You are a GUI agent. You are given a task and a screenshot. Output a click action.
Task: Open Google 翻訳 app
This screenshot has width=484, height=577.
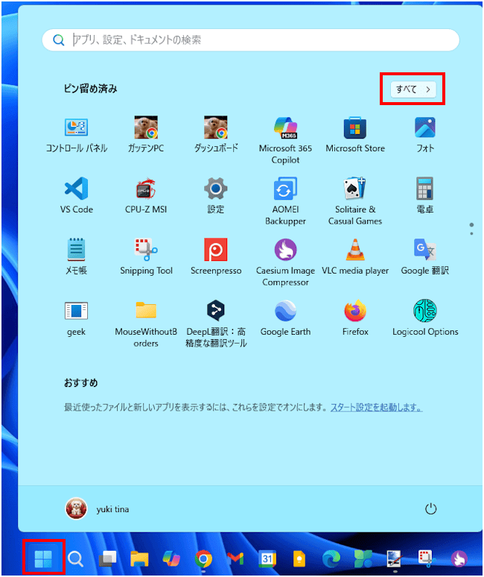[425, 257]
